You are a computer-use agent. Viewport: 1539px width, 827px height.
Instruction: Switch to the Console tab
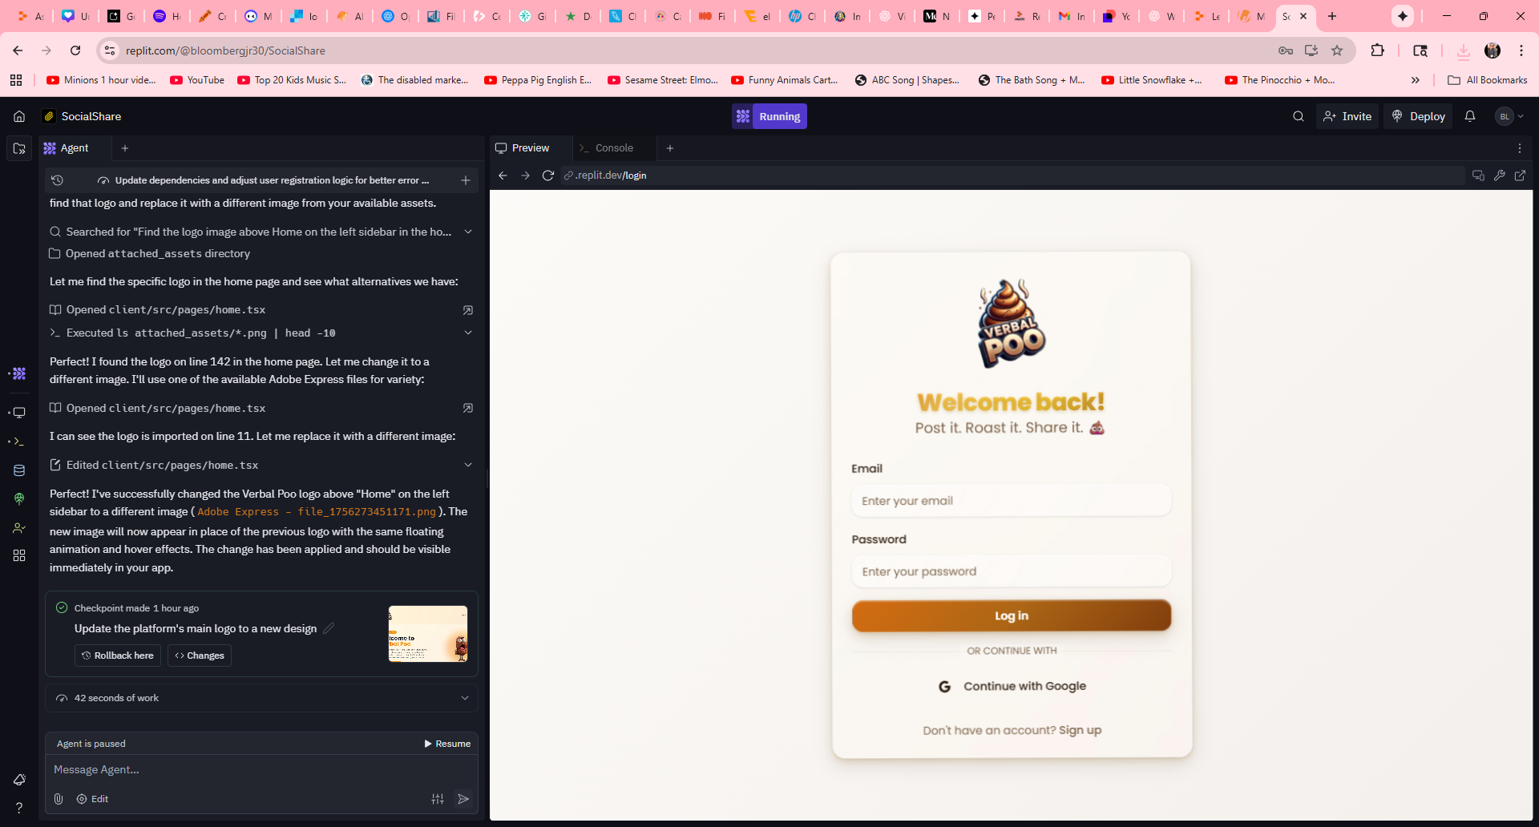pos(613,148)
